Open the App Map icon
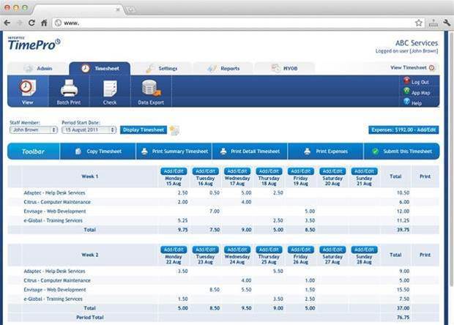Image resolution: width=454 pixels, height=325 pixels. [x=407, y=91]
